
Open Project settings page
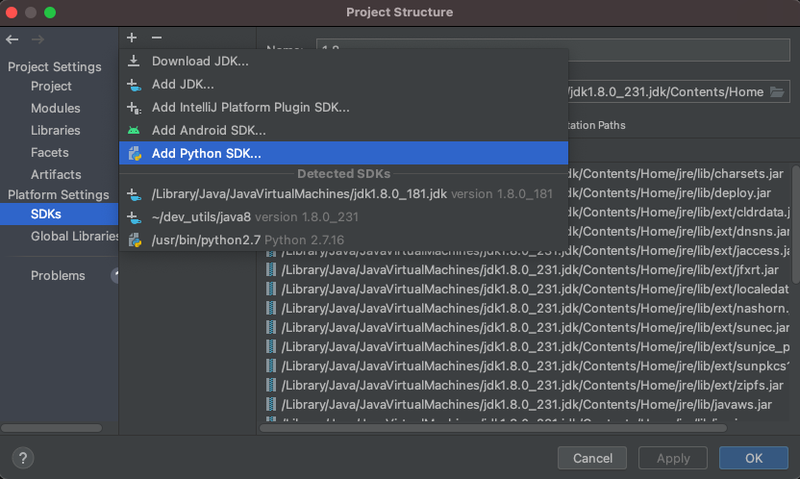51,87
